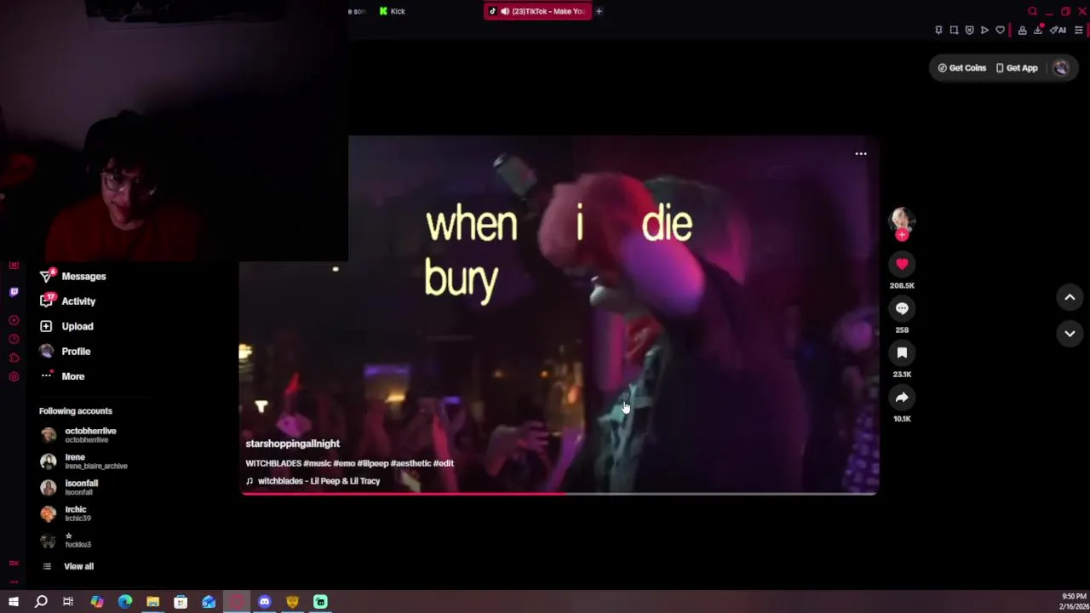The image size is (1090, 613).
Task: Open creator starshoppingallnight's profile name
Action: 292,444
